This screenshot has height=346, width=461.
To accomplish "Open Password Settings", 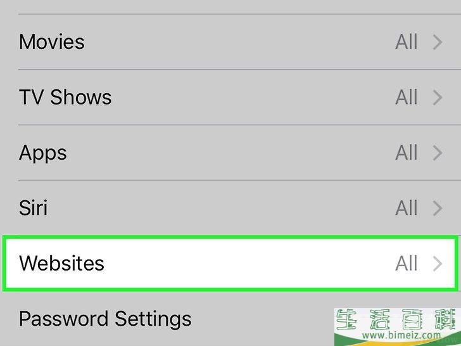I will (x=105, y=318).
